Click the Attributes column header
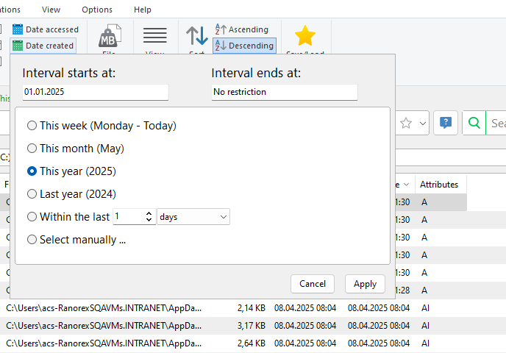Screen dimensions: 506x353 click(x=439, y=185)
